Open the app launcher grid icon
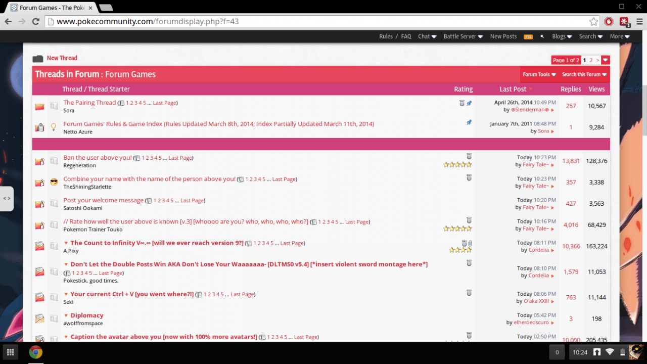 11,352
